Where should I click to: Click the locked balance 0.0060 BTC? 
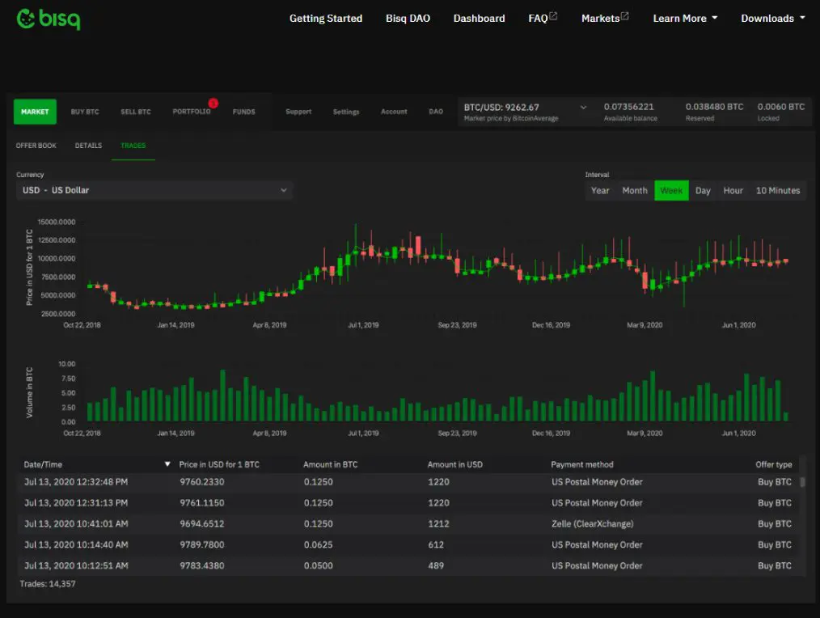[x=780, y=107]
